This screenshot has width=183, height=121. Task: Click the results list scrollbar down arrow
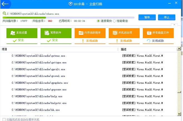(179, 114)
